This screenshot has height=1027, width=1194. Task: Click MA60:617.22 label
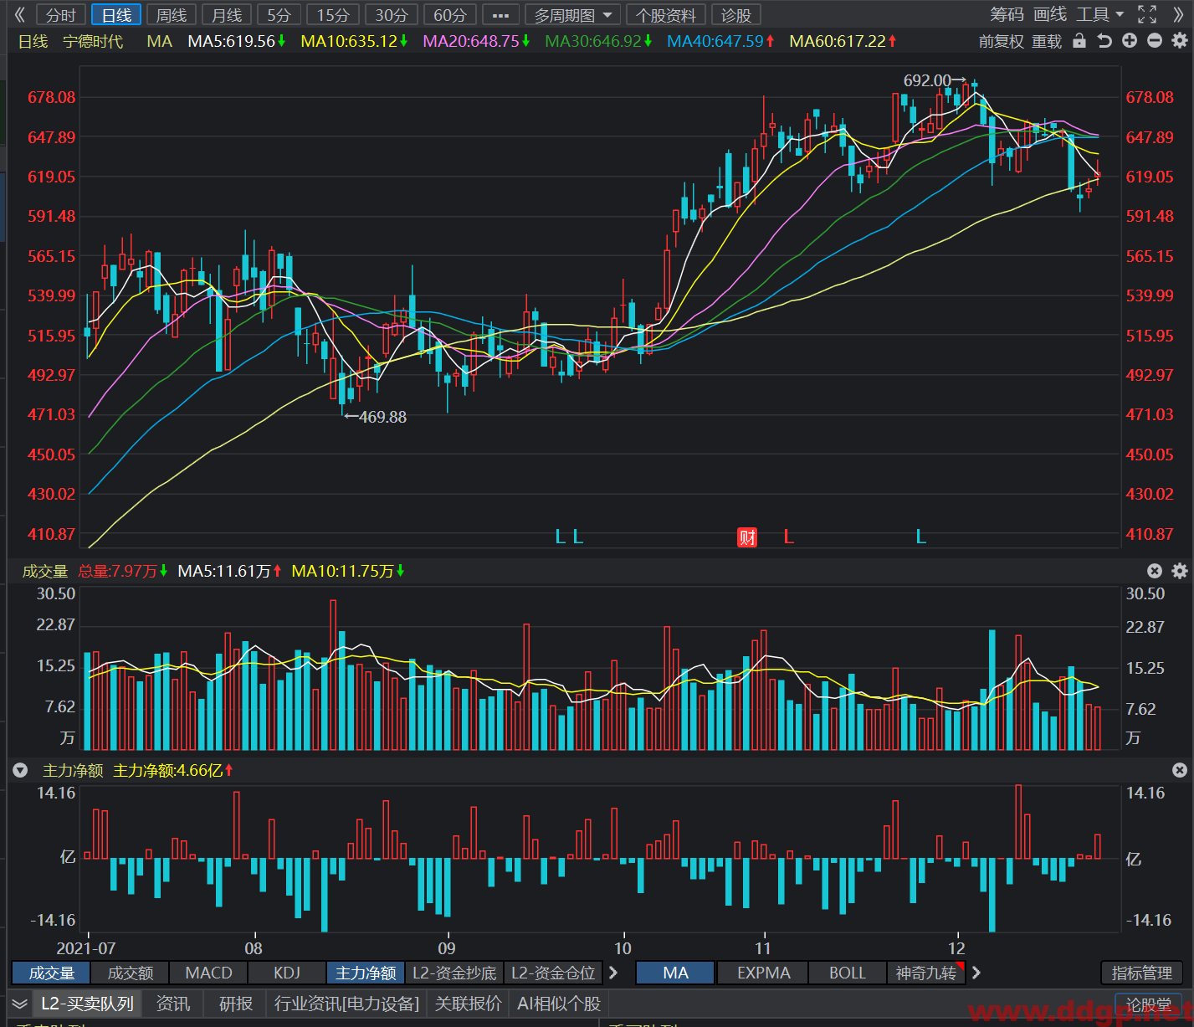click(x=838, y=41)
